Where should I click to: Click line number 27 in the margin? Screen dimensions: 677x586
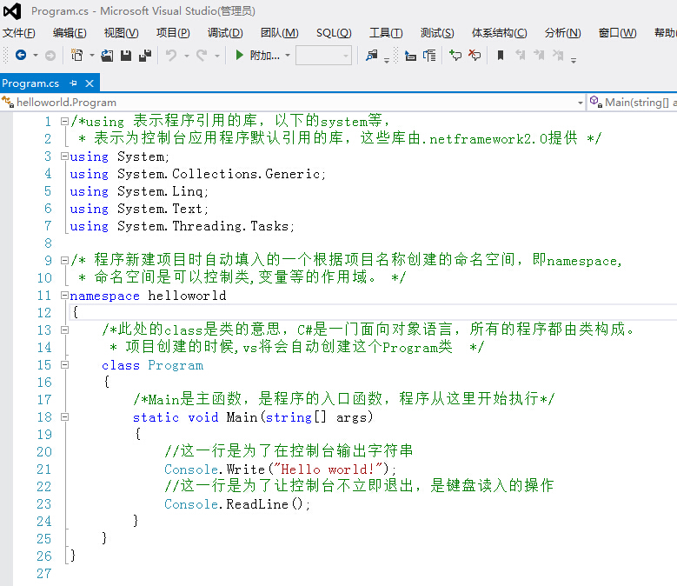pyautogui.click(x=44, y=574)
